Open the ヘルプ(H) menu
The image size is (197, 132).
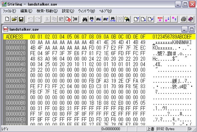click(x=105, y=11)
